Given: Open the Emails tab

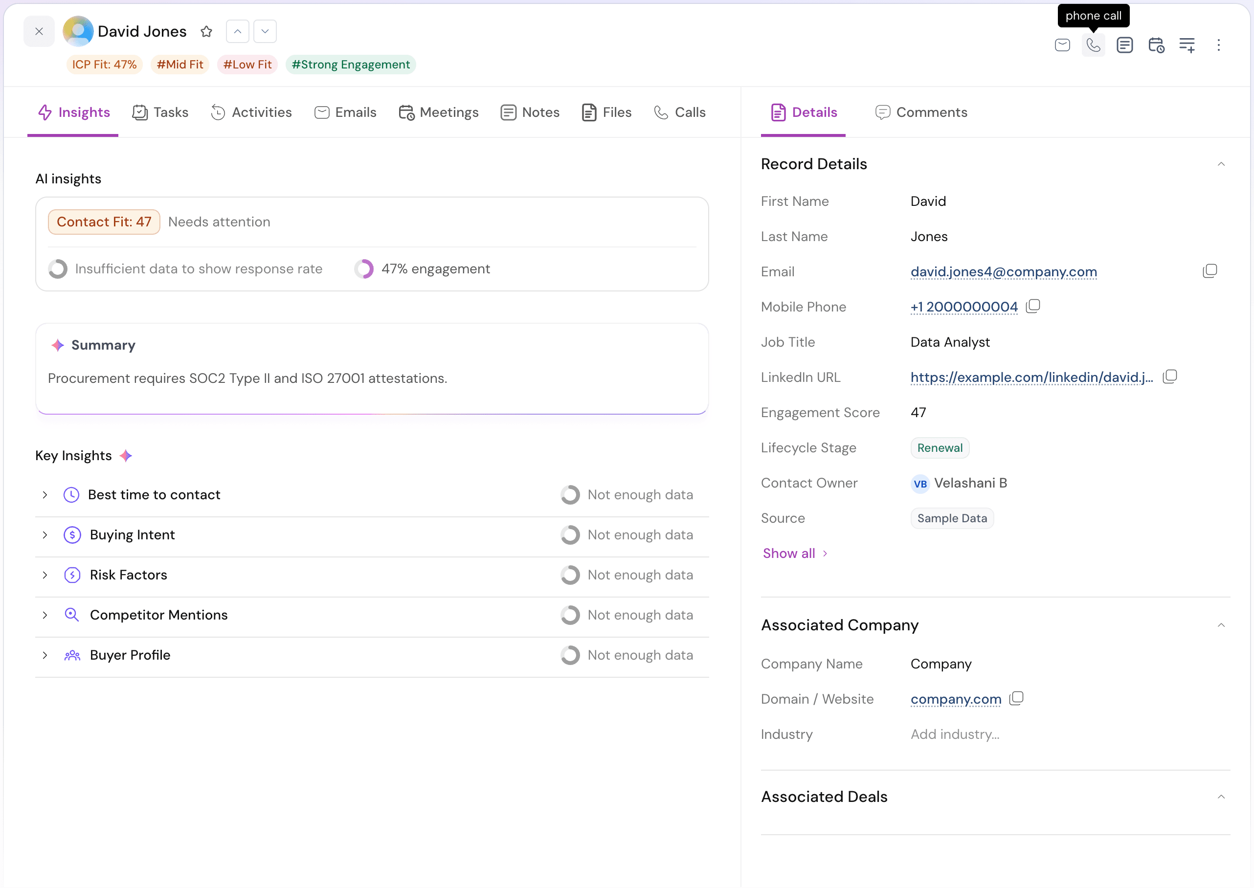Looking at the screenshot, I should pos(345,112).
